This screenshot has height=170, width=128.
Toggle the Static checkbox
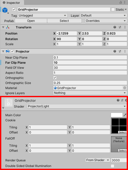(113, 9)
